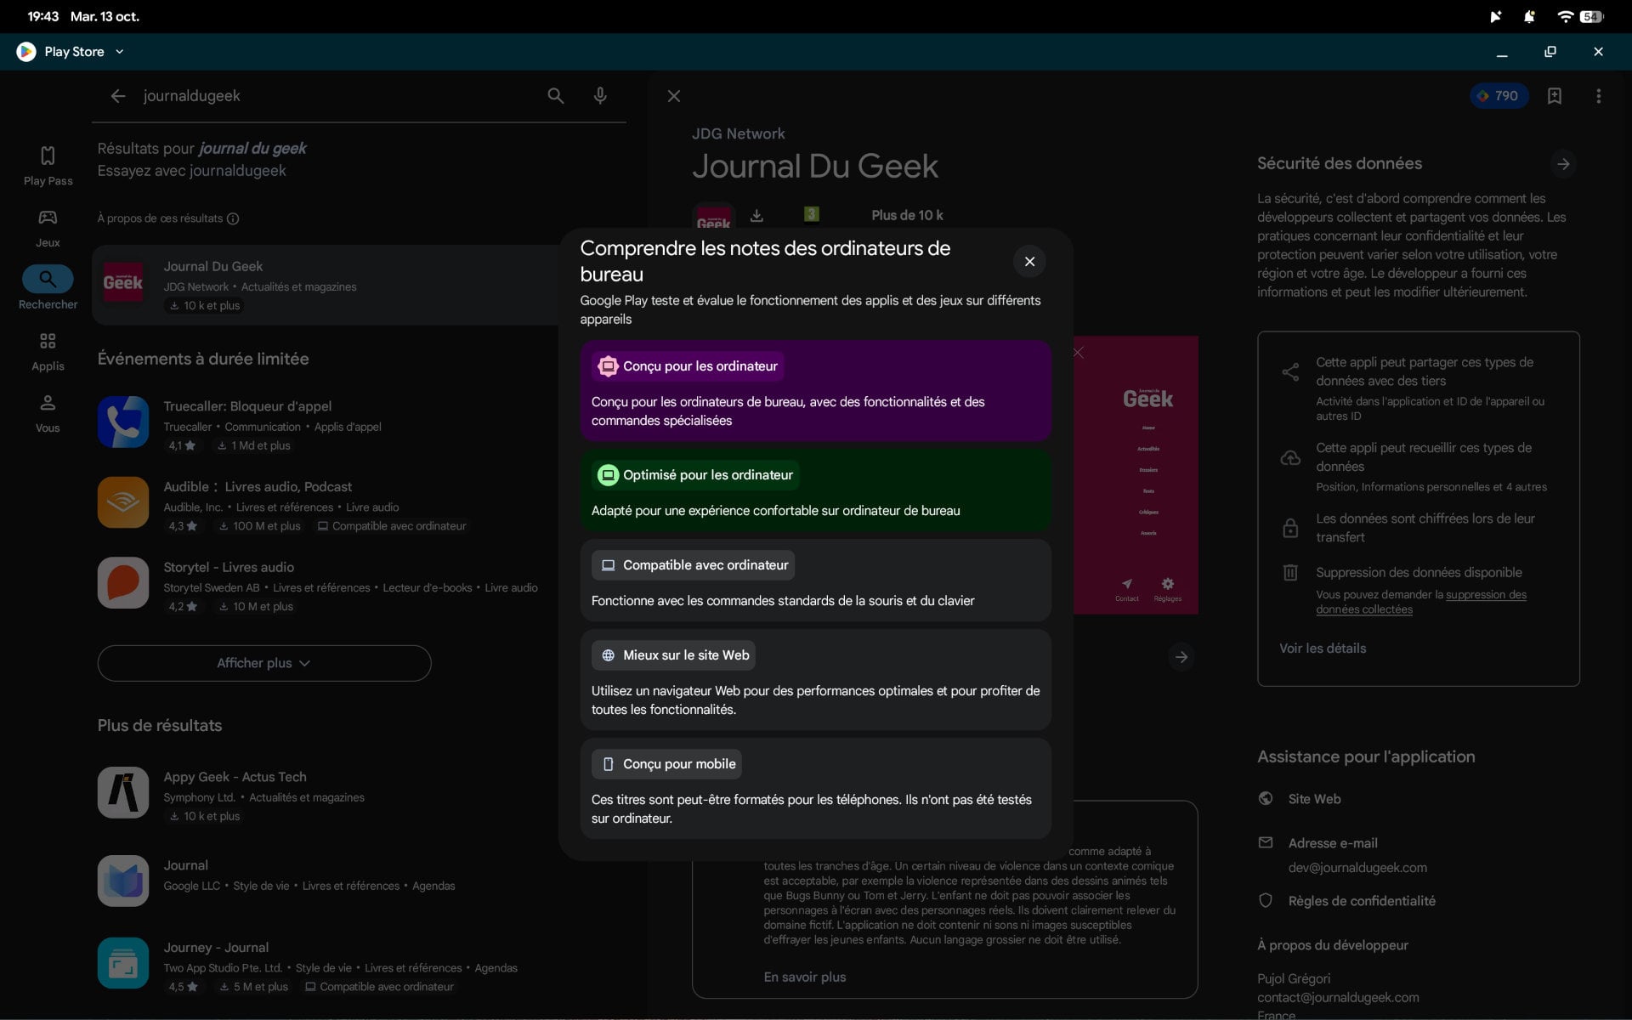Open Truecaller app icon
The height and width of the screenshot is (1020, 1632).
pos(123,422)
